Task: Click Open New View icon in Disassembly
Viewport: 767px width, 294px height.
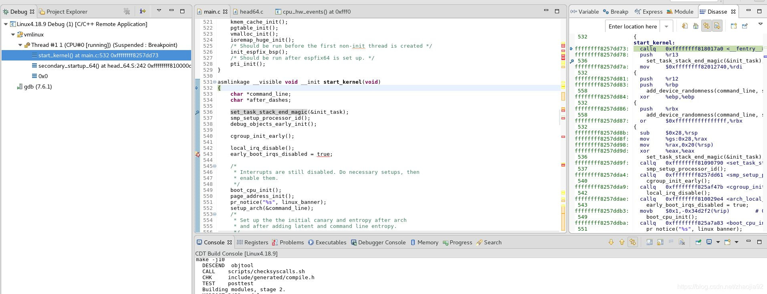Action: pos(734,26)
